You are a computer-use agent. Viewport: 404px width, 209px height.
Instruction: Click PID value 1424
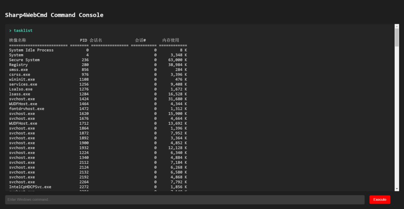tap(84, 99)
